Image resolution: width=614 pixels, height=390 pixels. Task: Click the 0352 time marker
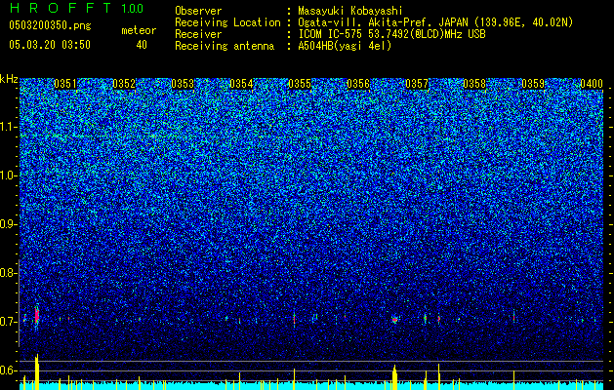(124, 84)
